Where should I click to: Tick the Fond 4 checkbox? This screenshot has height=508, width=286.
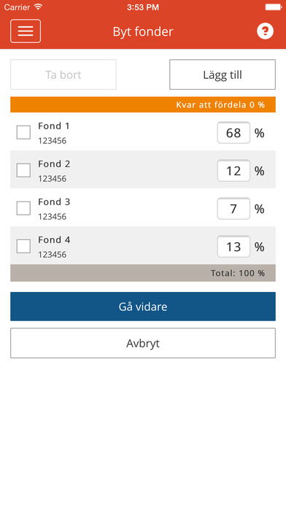click(23, 246)
